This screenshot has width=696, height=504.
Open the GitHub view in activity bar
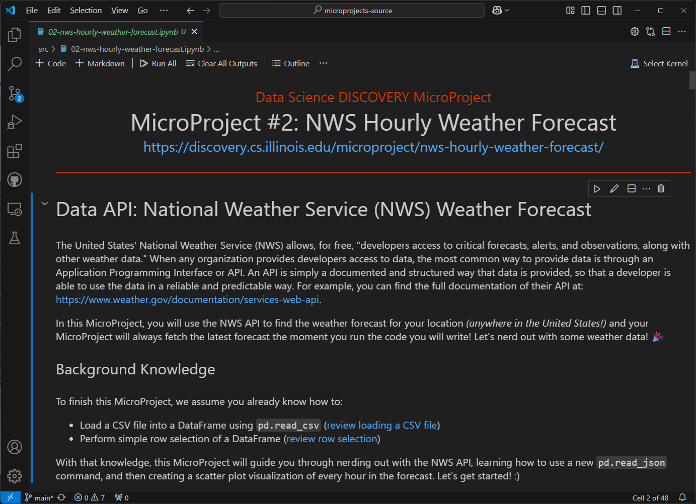tap(15, 180)
